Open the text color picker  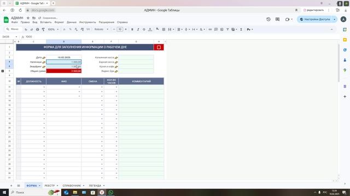(x=150, y=29)
